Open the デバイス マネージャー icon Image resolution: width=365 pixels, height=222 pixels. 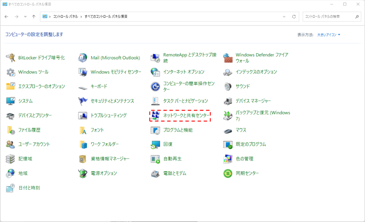[x=228, y=101]
